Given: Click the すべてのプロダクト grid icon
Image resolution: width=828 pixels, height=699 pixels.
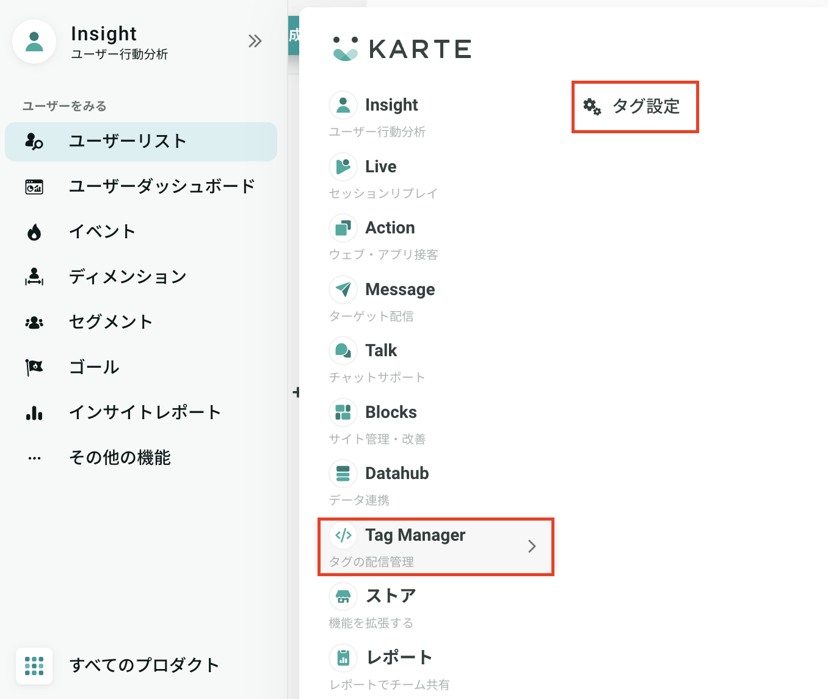Looking at the screenshot, I should pos(34,666).
